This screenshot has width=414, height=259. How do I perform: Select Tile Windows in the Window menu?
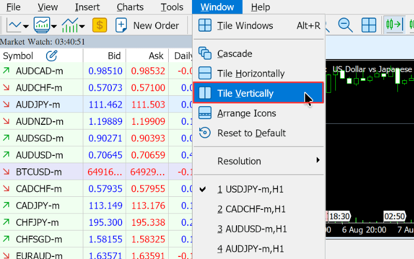click(259, 25)
